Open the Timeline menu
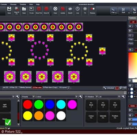Image resolution: width=137 pixels, height=137 pixels. [x=23, y=4]
